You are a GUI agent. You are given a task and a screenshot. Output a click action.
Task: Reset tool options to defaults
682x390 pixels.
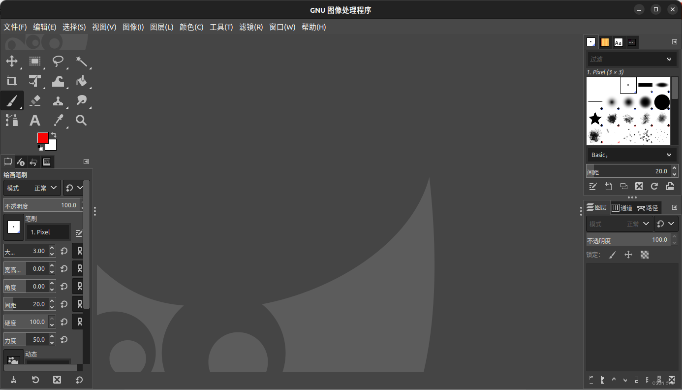tap(80, 380)
